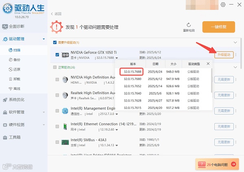This screenshot has height=172, width=244.
Task: Toggle the 需要升级驱动(1) group checkbox
Action: (x=55, y=42)
